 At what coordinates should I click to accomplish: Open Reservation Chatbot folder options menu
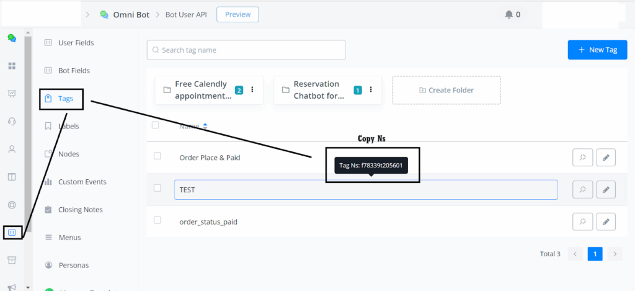[371, 90]
